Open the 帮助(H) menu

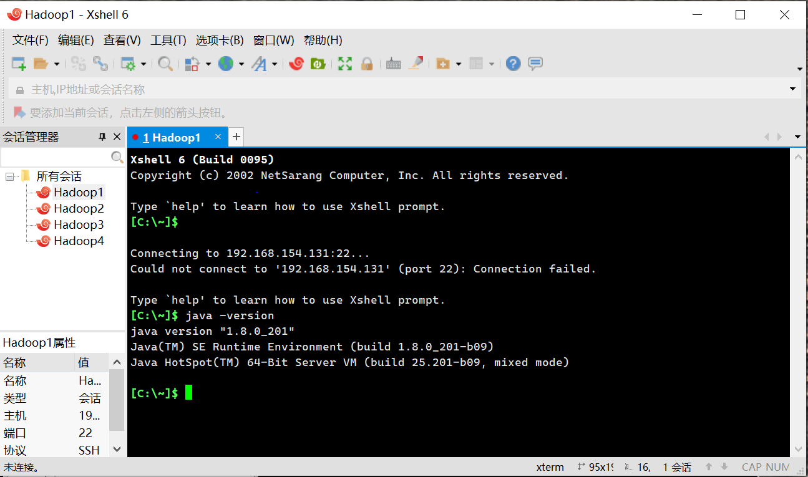point(323,41)
